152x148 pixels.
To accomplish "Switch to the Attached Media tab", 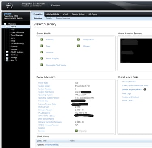I will click(x=53, y=14).
